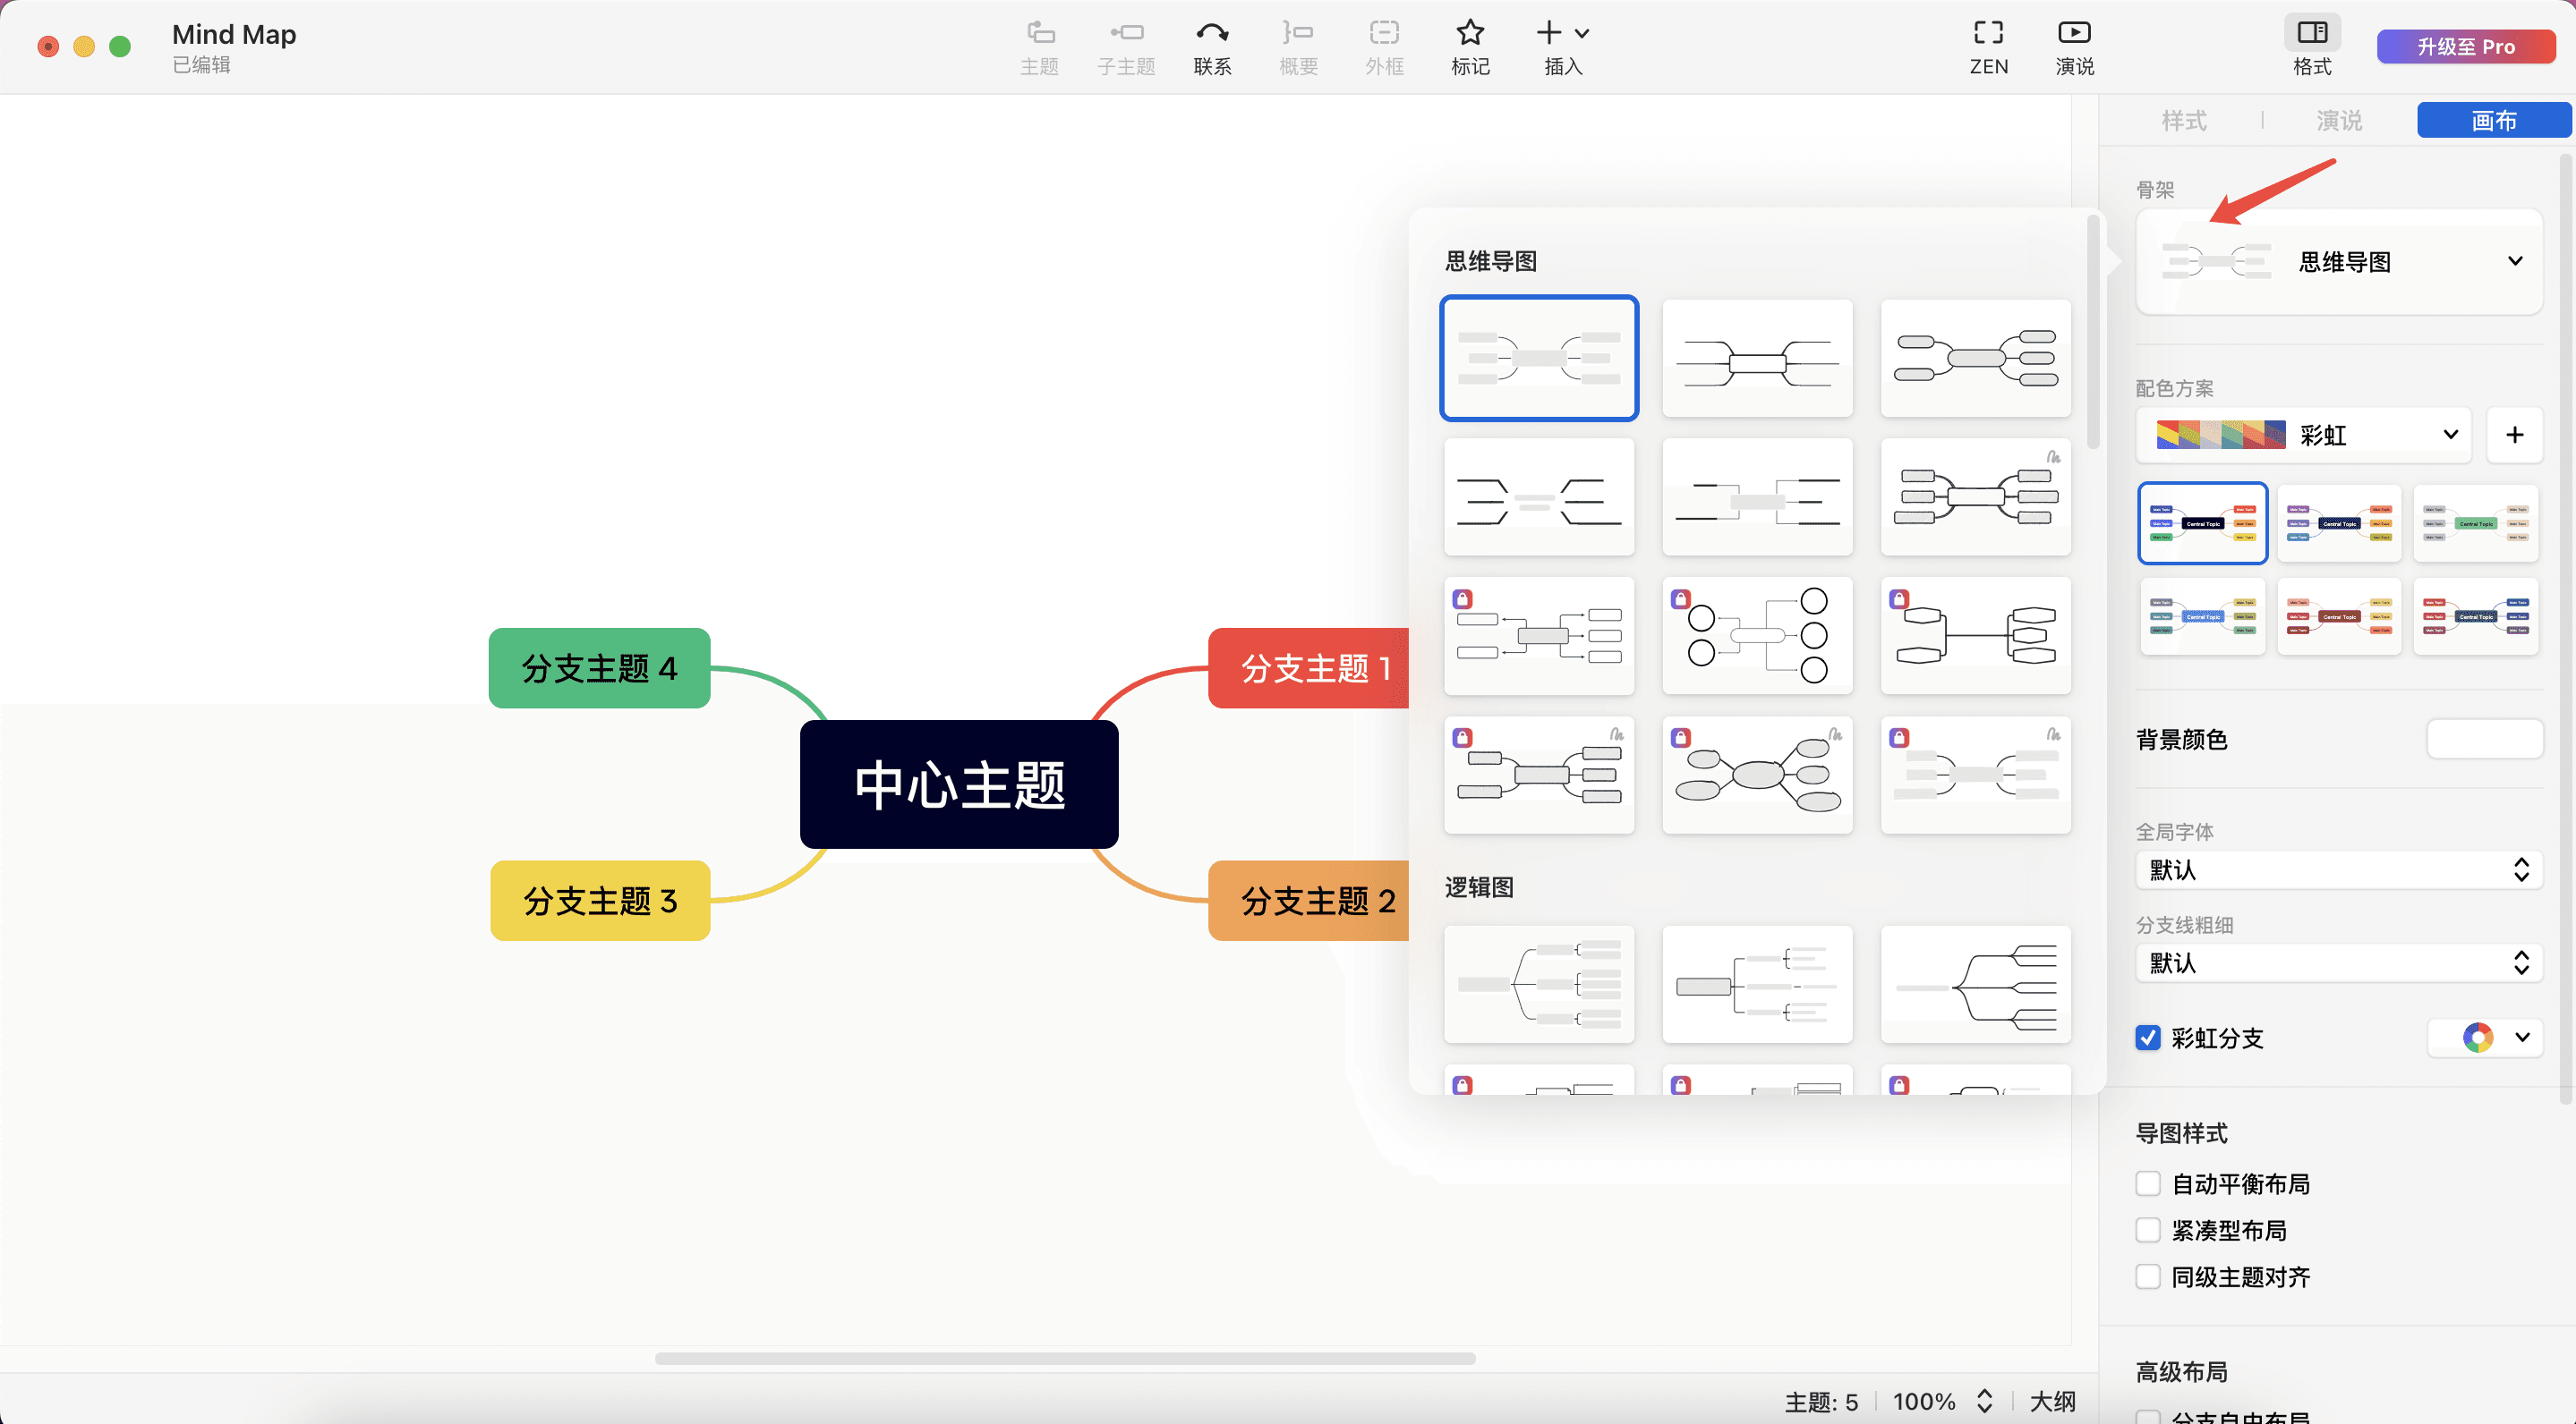Switch to the 样式 tab
The height and width of the screenshot is (1424, 2576).
click(x=2184, y=120)
